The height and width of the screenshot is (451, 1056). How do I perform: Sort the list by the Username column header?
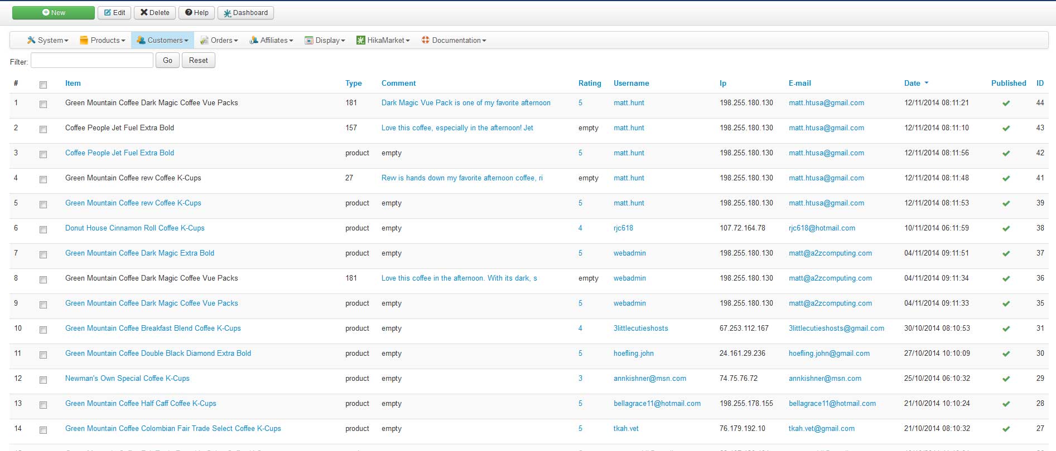point(631,83)
